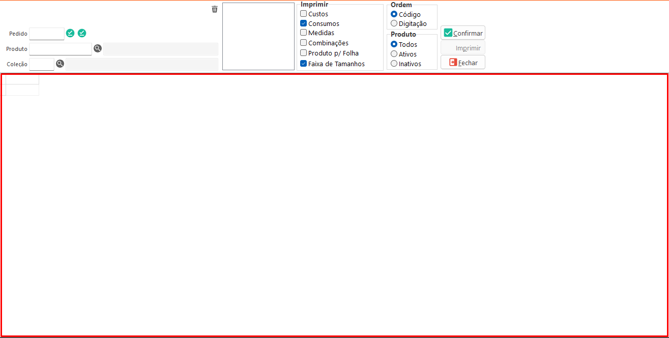Choose Ativos product filter

(394, 54)
